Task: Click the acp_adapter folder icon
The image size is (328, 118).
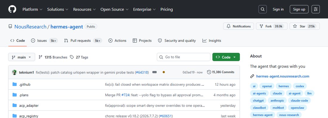Action: click(x=14, y=105)
